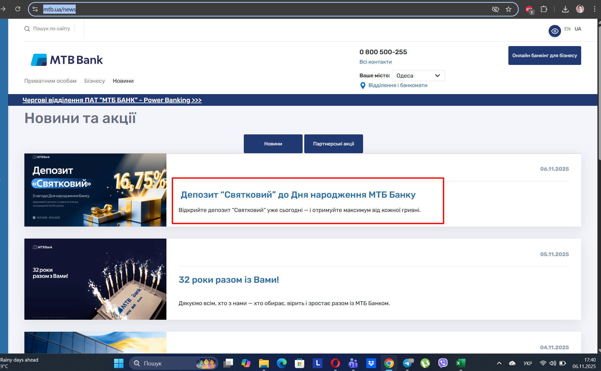
Task: Open Dropbox from the taskbar
Action: click(x=371, y=363)
